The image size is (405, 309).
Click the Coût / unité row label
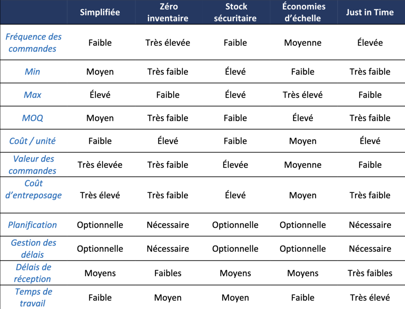click(32, 141)
